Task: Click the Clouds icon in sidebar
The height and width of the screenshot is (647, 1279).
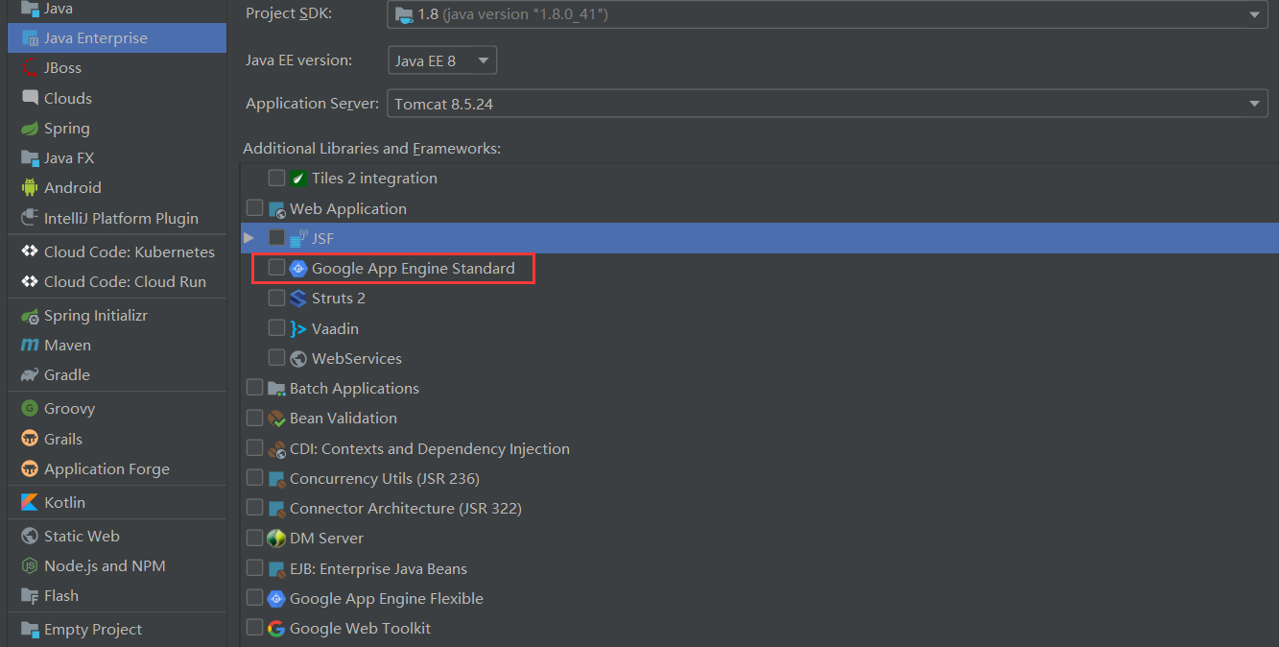Action: (x=30, y=98)
